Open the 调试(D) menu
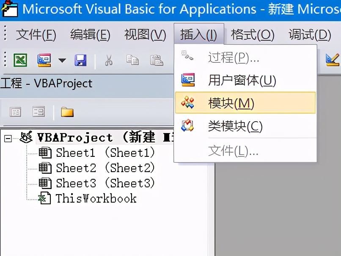Image resolution: width=341 pixels, height=256 pixels. point(310,35)
